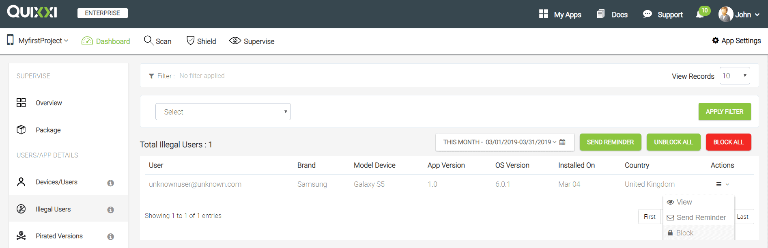
Task: Open App Settings
Action: (x=741, y=41)
